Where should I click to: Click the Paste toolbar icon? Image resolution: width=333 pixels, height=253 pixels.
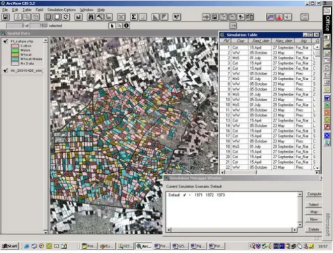tap(36, 17)
